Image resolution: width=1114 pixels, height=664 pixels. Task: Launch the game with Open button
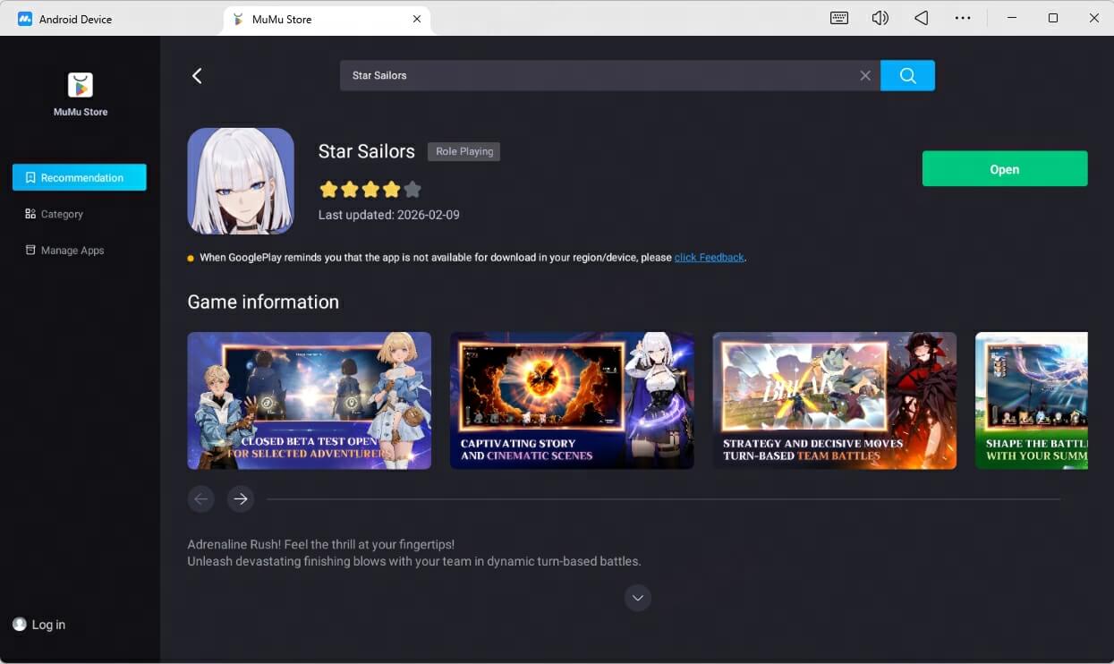1005,169
